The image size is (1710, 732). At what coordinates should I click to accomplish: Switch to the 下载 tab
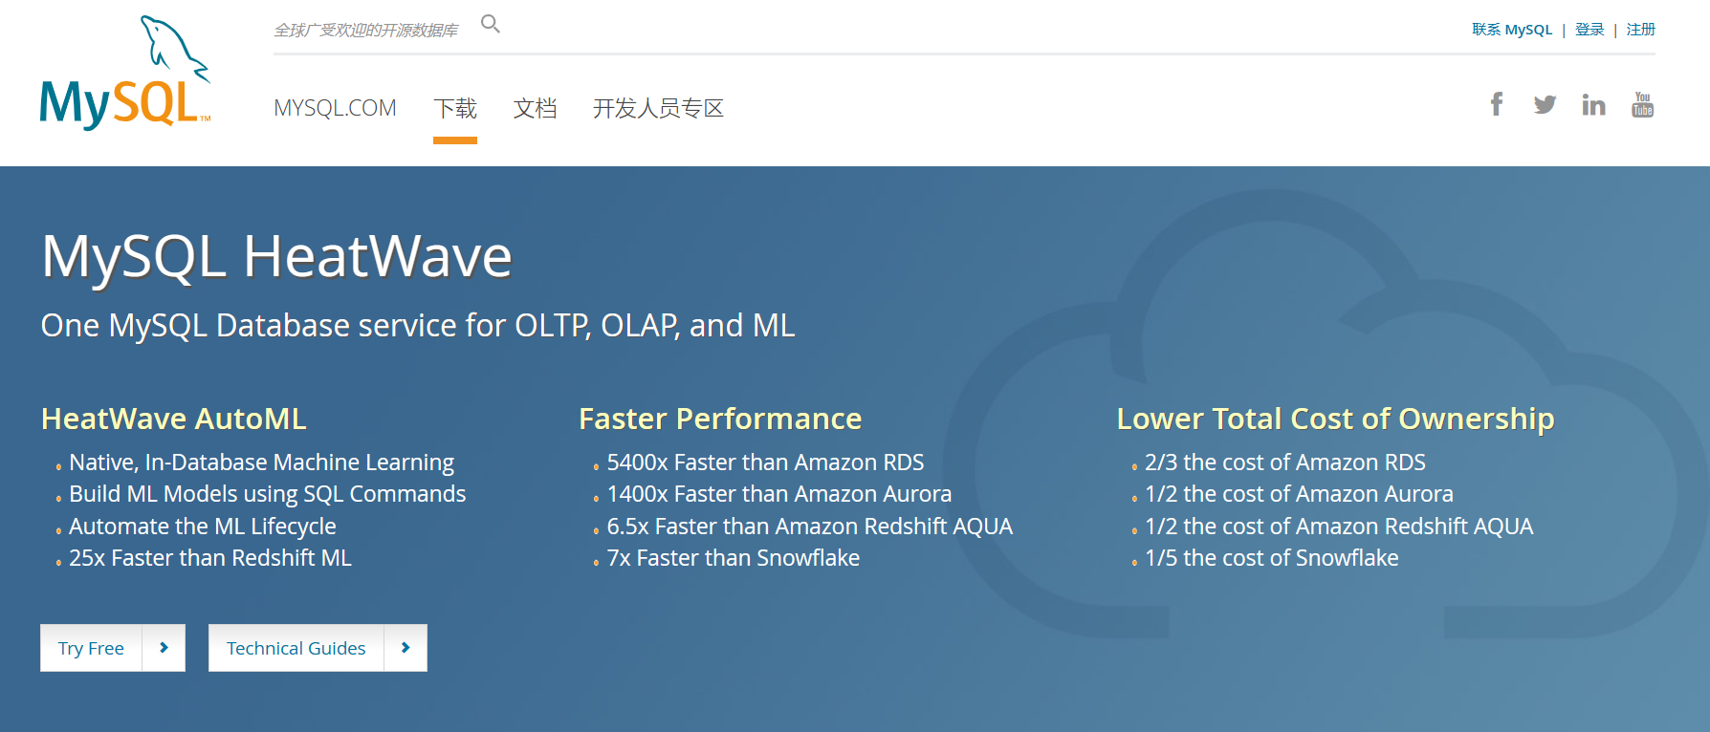[455, 109]
